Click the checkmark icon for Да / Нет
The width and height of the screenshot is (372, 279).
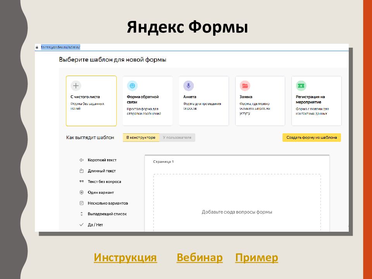click(81, 225)
